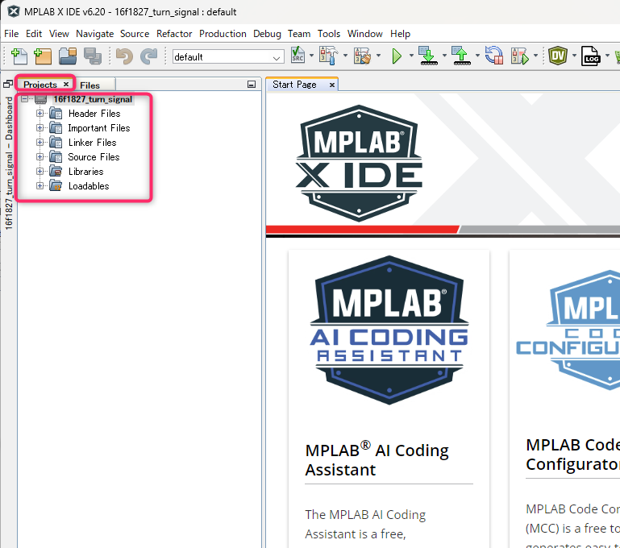Open the Window menu

(365, 34)
